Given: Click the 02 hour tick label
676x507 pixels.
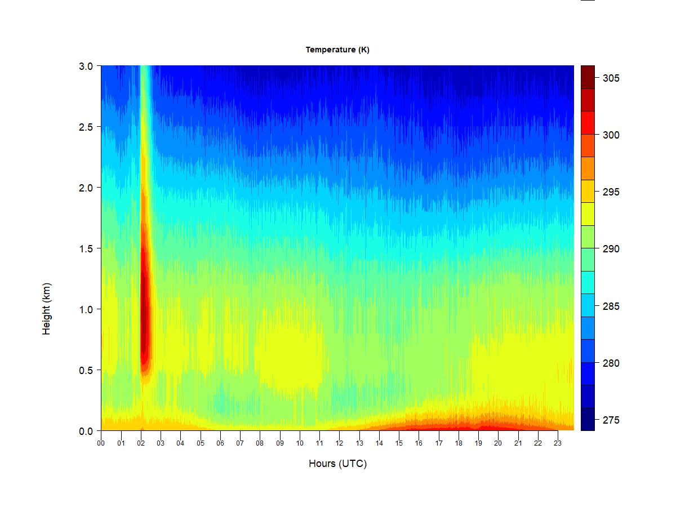Looking at the screenshot, I should pos(141,443).
